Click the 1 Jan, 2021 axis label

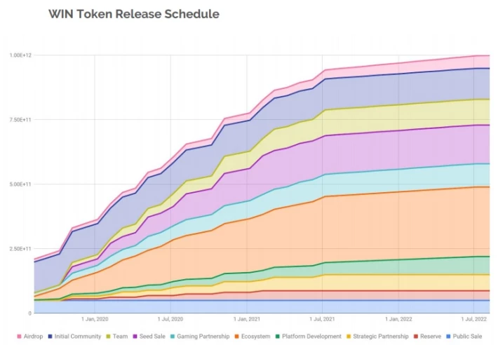[x=247, y=319]
